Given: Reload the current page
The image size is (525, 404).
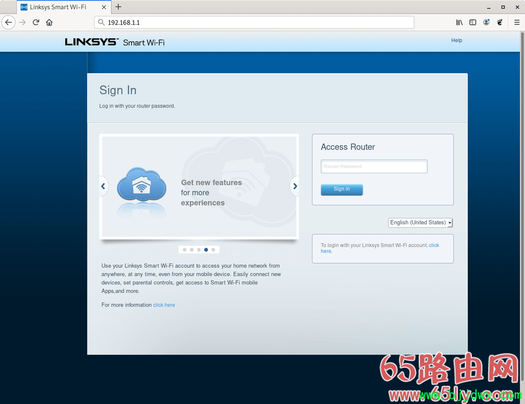Looking at the screenshot, I should tap(36, 23).
